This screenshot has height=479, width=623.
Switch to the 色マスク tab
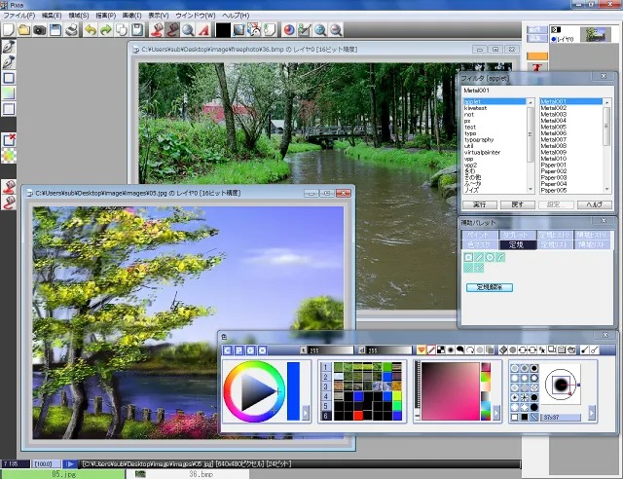[479, 244]
